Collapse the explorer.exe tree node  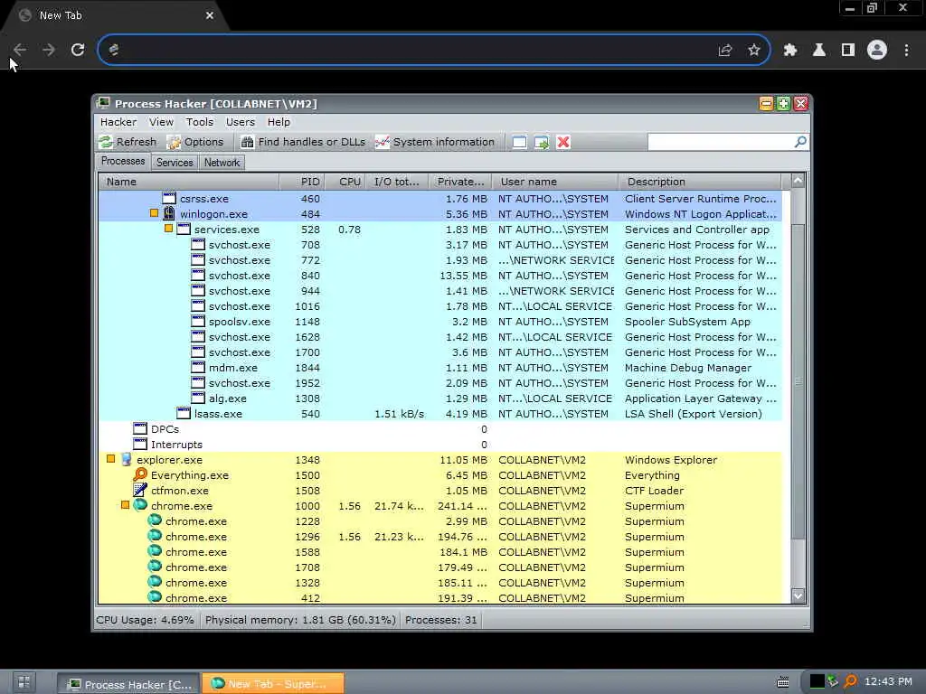click(111, 458)
